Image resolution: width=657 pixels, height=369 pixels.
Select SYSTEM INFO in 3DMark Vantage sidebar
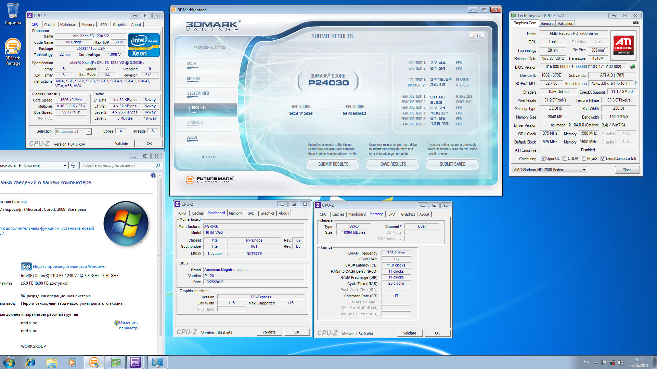pyautogui.click(x=198, y=93)
